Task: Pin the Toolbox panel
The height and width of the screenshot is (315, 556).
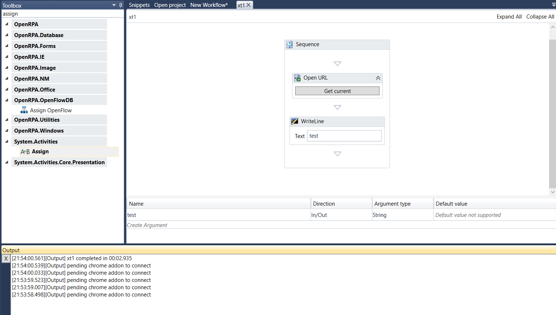Action: (121, 5)
